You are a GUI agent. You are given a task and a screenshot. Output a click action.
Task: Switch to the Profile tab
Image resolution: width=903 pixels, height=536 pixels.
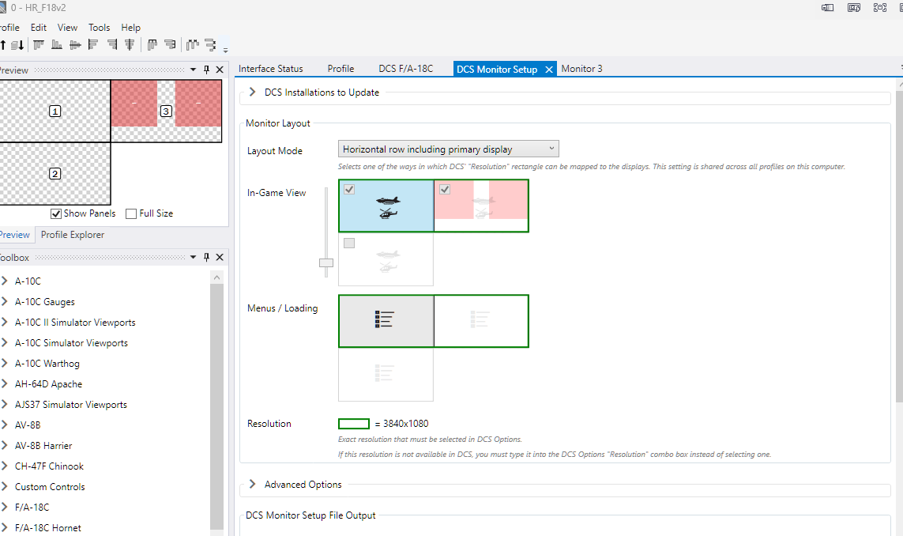(341, 69)
